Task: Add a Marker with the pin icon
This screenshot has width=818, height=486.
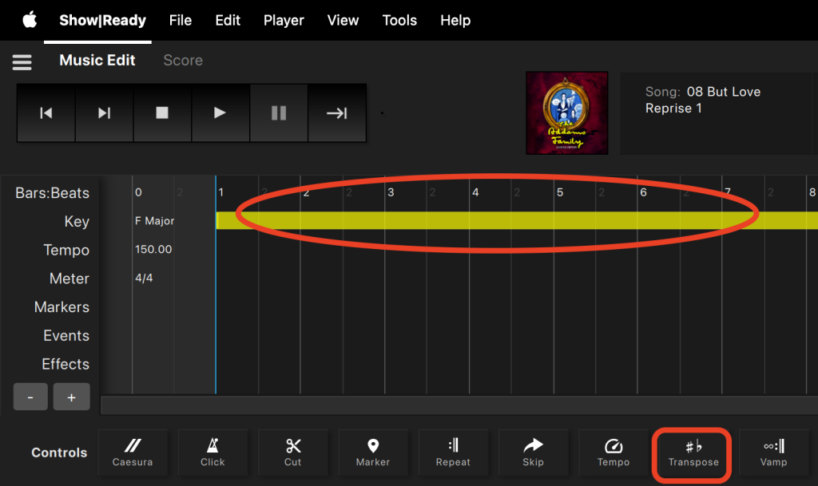Action: pos(373,452)
